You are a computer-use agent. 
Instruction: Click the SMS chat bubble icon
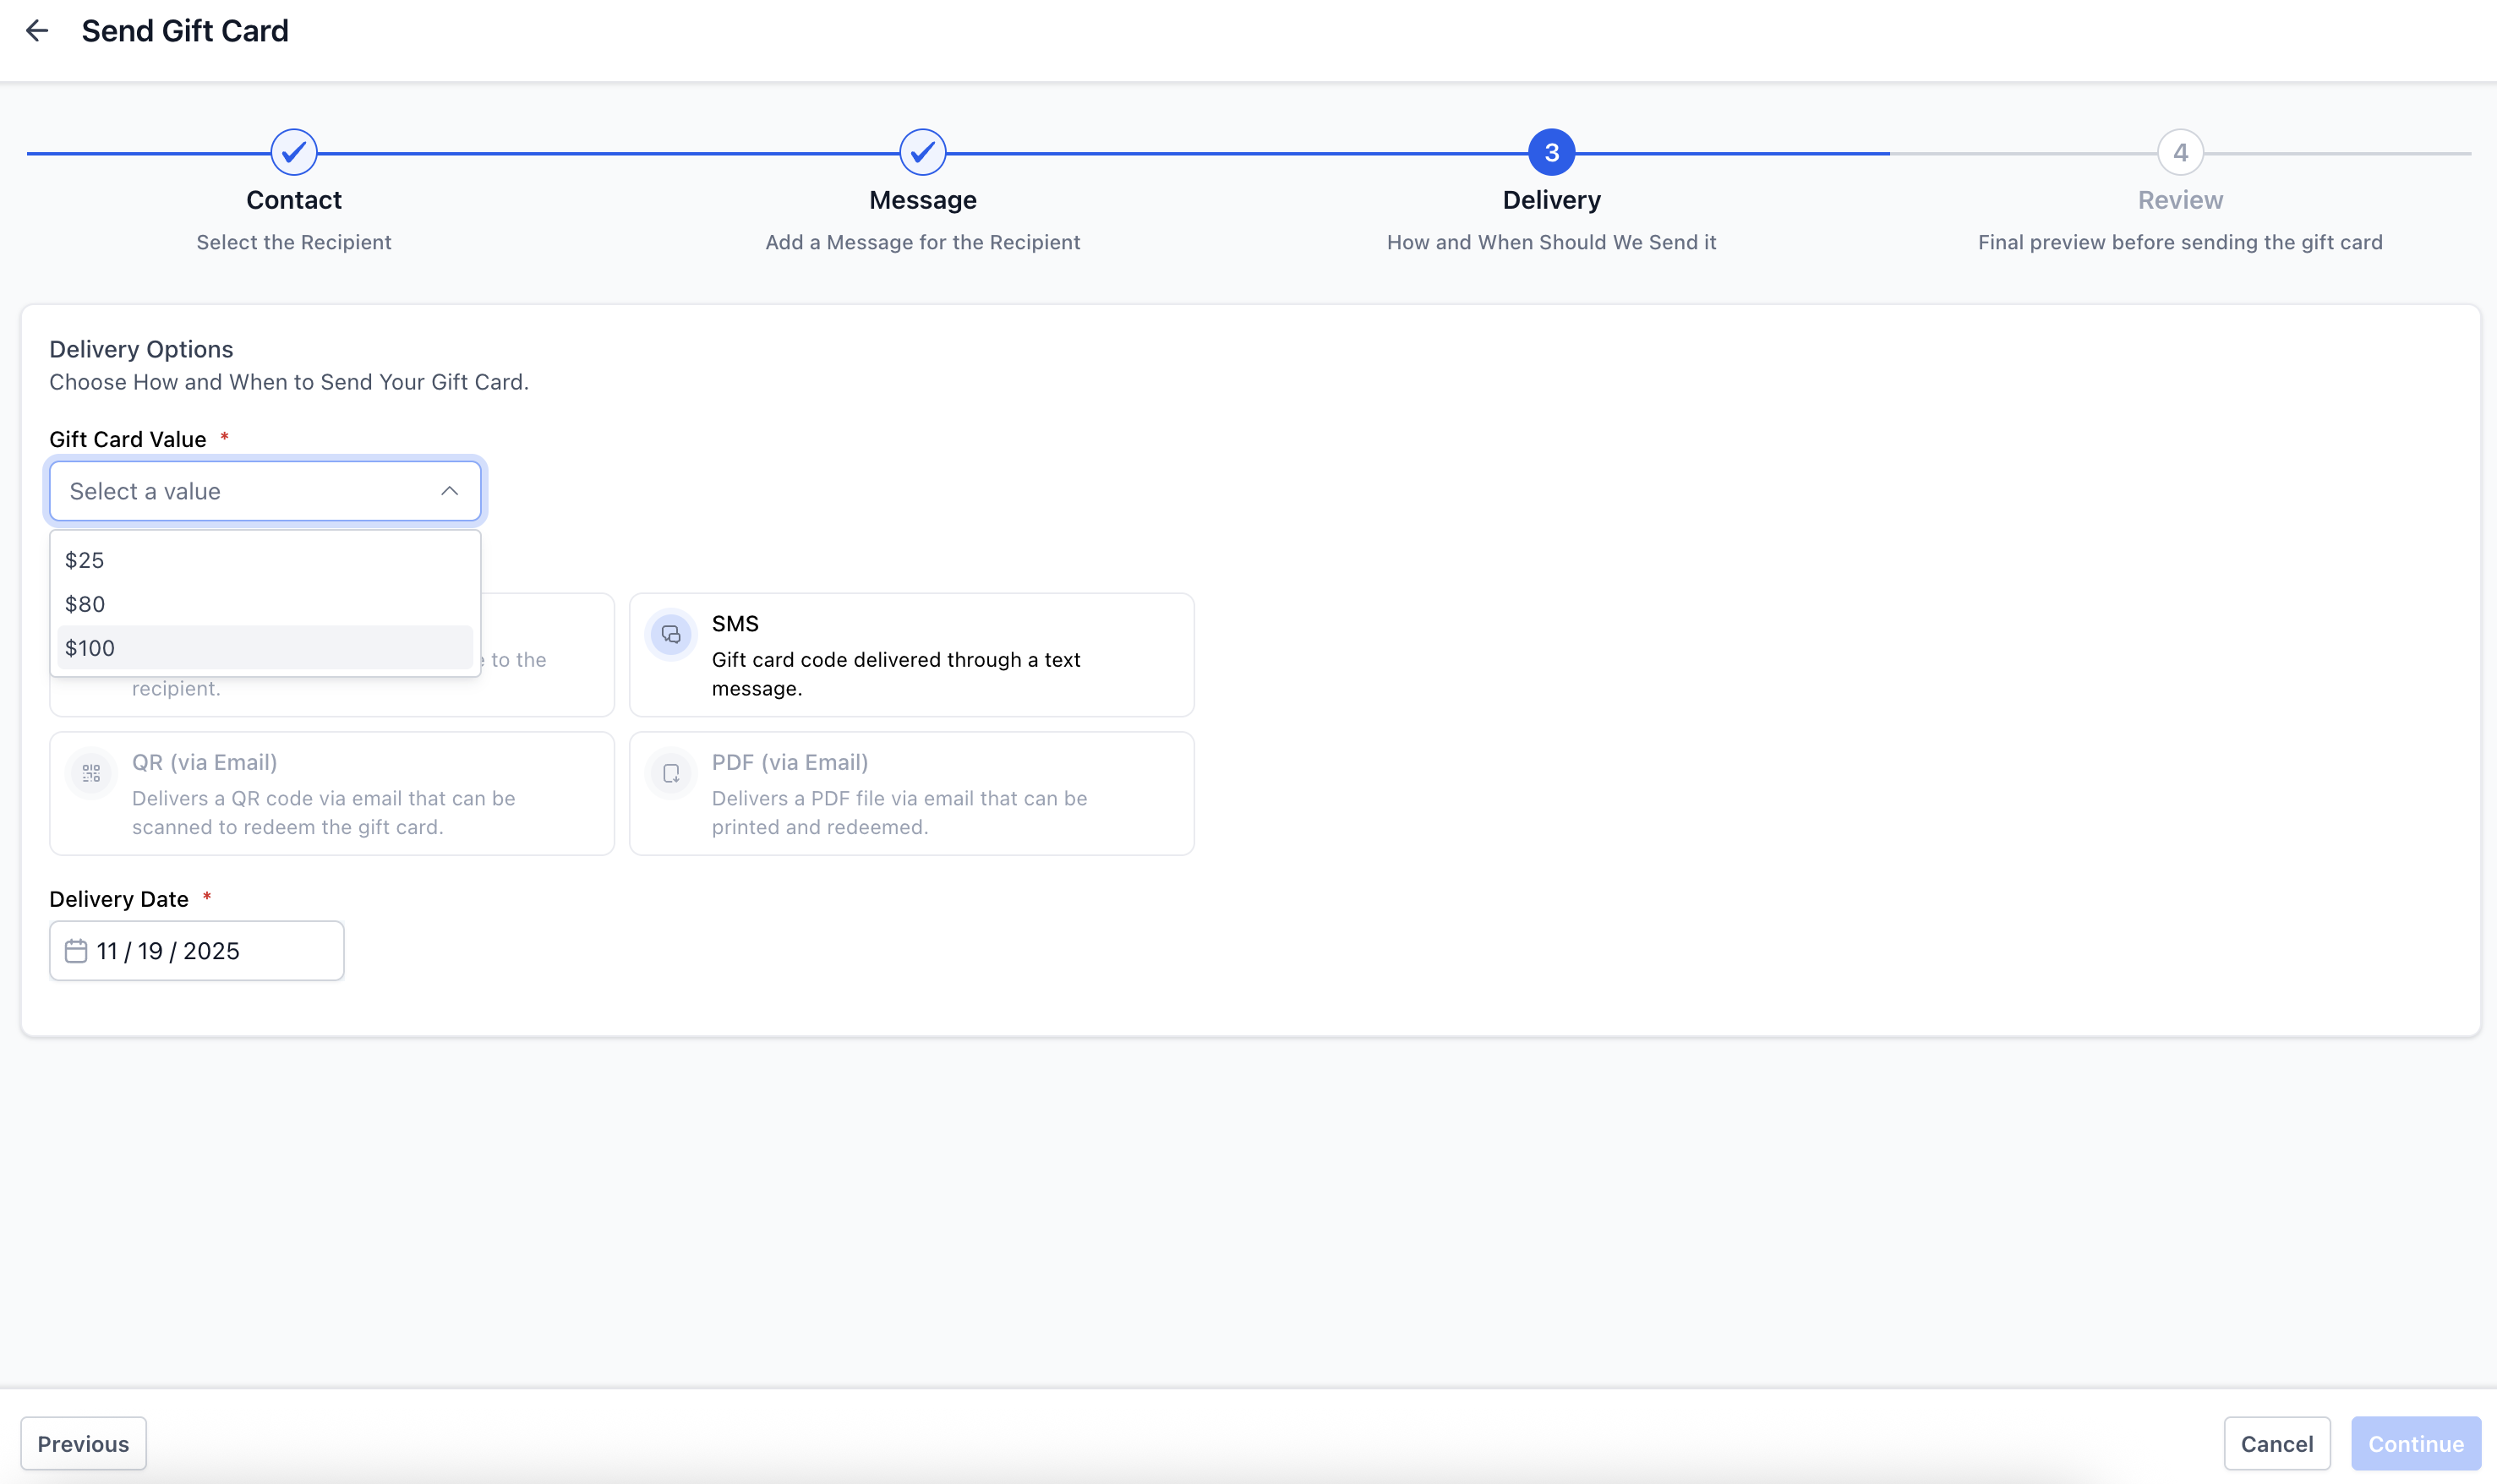671,635
